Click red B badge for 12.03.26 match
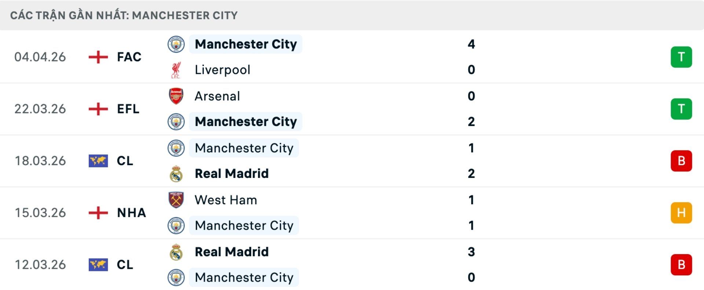This screenshot has height=290, width=704. coord(681,264)
